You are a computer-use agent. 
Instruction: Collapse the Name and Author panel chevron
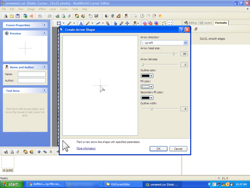point(45,67)
